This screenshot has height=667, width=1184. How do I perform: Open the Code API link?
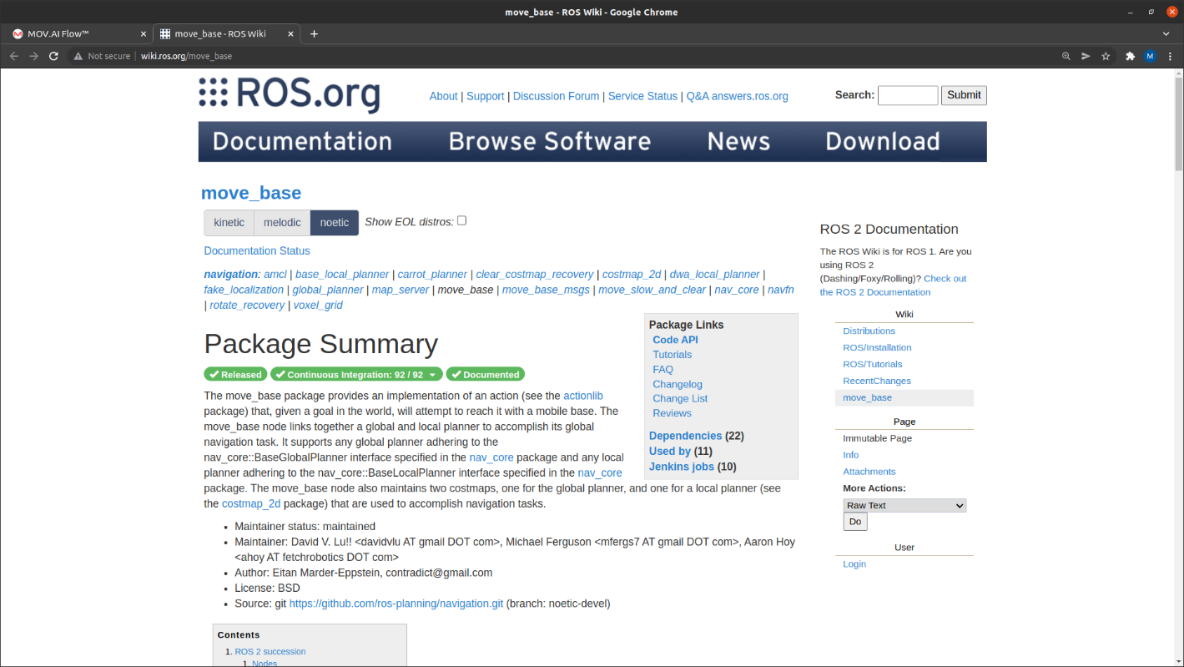675,340
